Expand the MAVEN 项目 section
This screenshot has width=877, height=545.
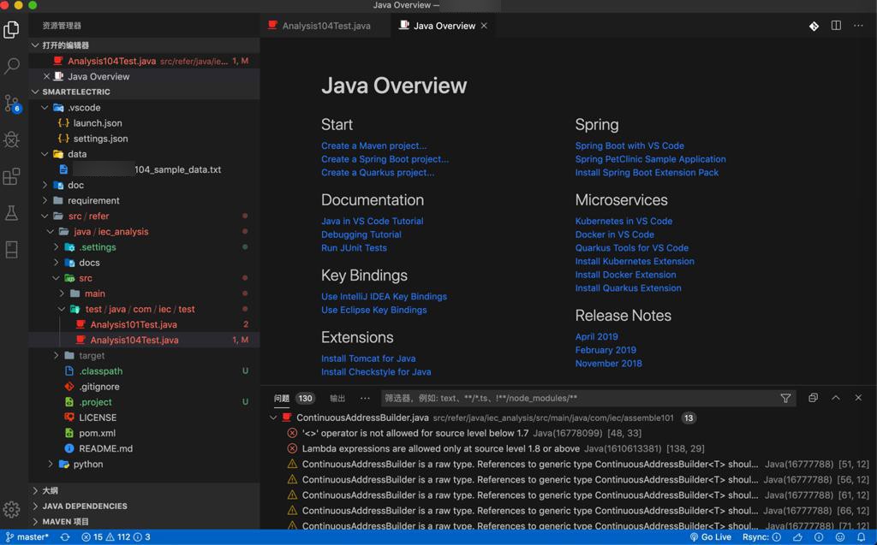[65, 521]
